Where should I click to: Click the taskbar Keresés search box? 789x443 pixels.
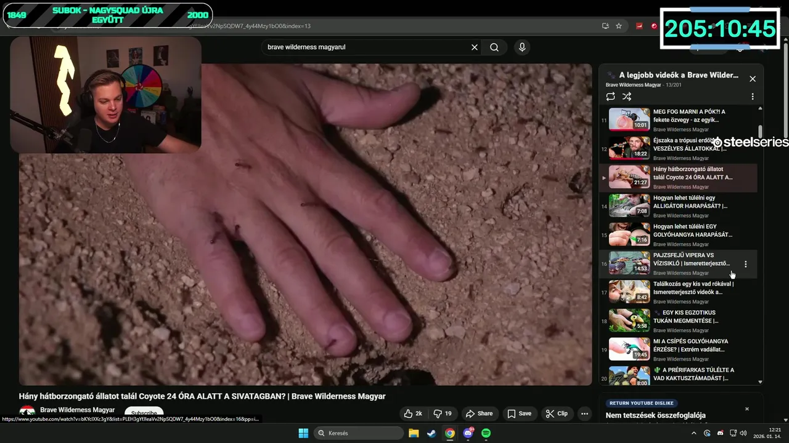[x=358, y=433]
